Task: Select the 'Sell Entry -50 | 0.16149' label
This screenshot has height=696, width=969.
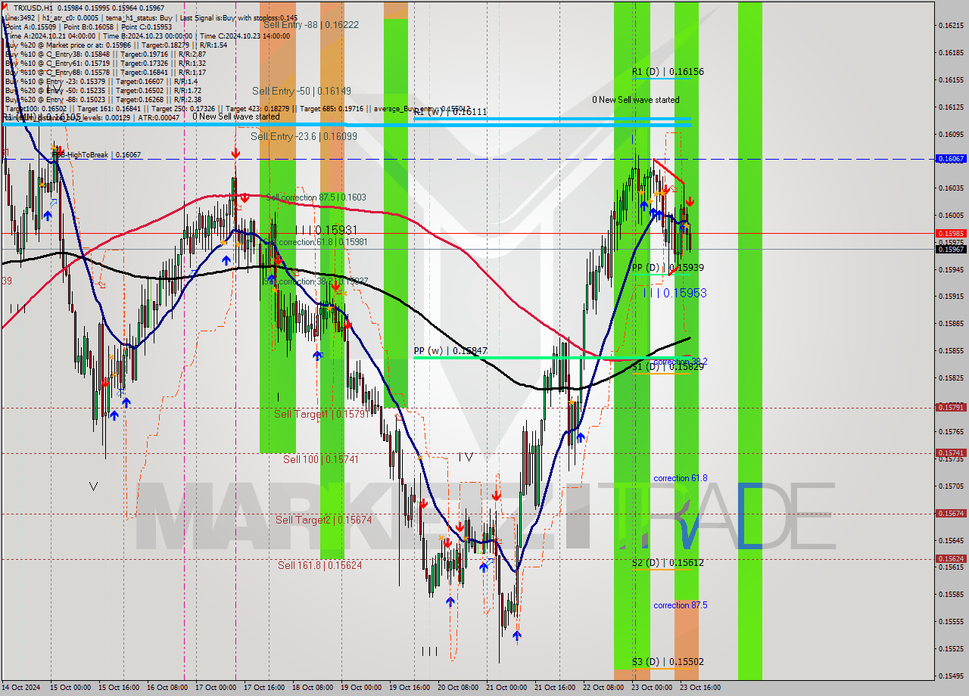Action: click(301, 91)
